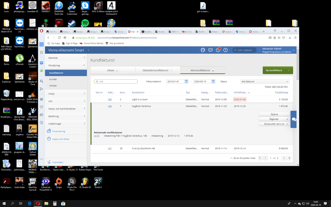Image resolution: width=331 pixels, height=207 pixels.
Task: Open the Finansiering link
Action: [x=59, y=131]
